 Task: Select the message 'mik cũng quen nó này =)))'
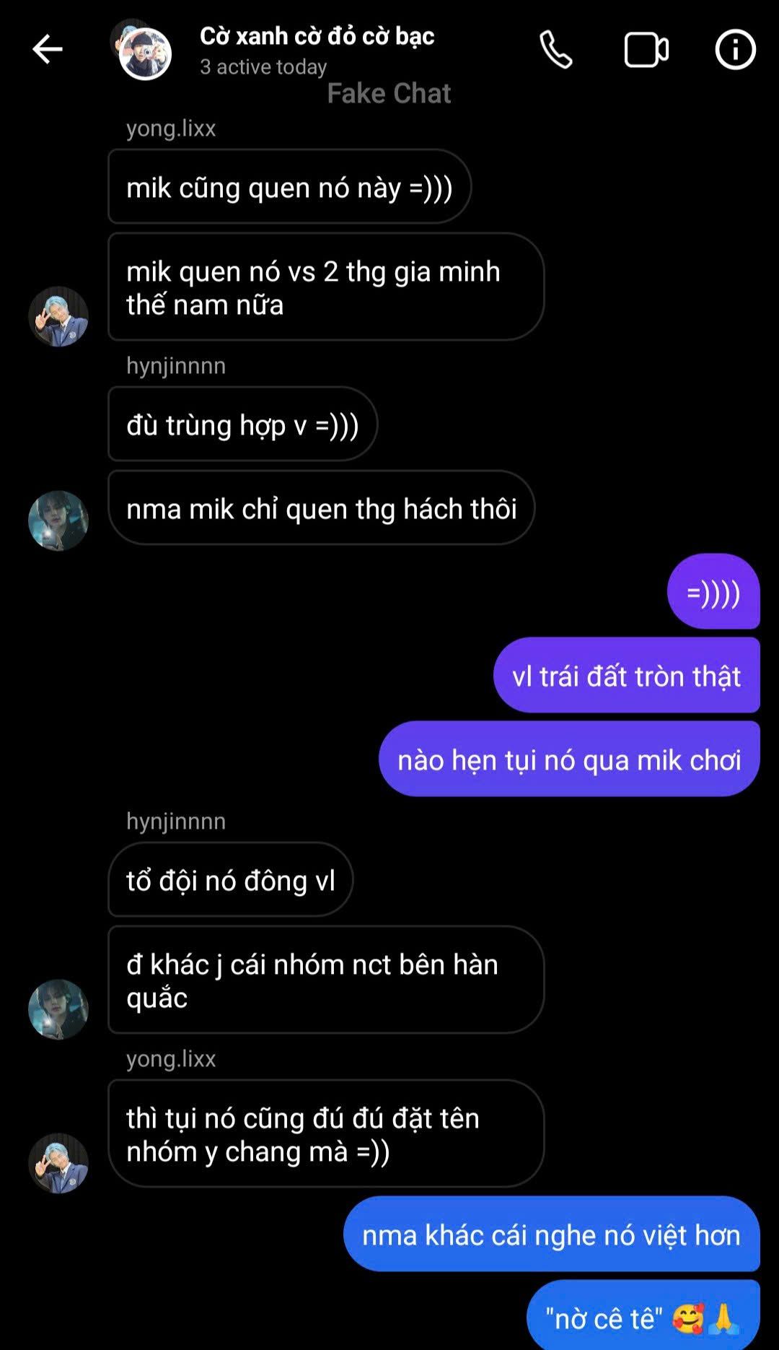pyautogui.click(x=289, y=187)
